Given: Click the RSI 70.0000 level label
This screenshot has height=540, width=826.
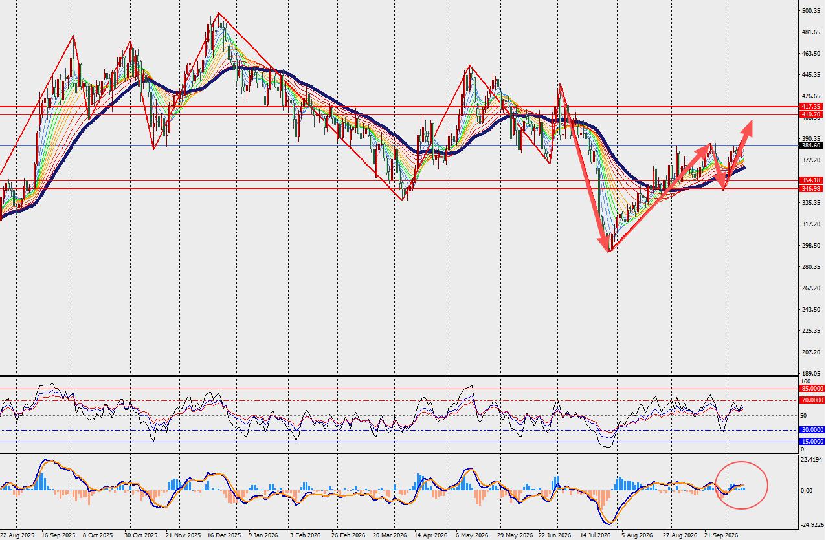Looking at the screenshot, I should [x=812, y=400].
